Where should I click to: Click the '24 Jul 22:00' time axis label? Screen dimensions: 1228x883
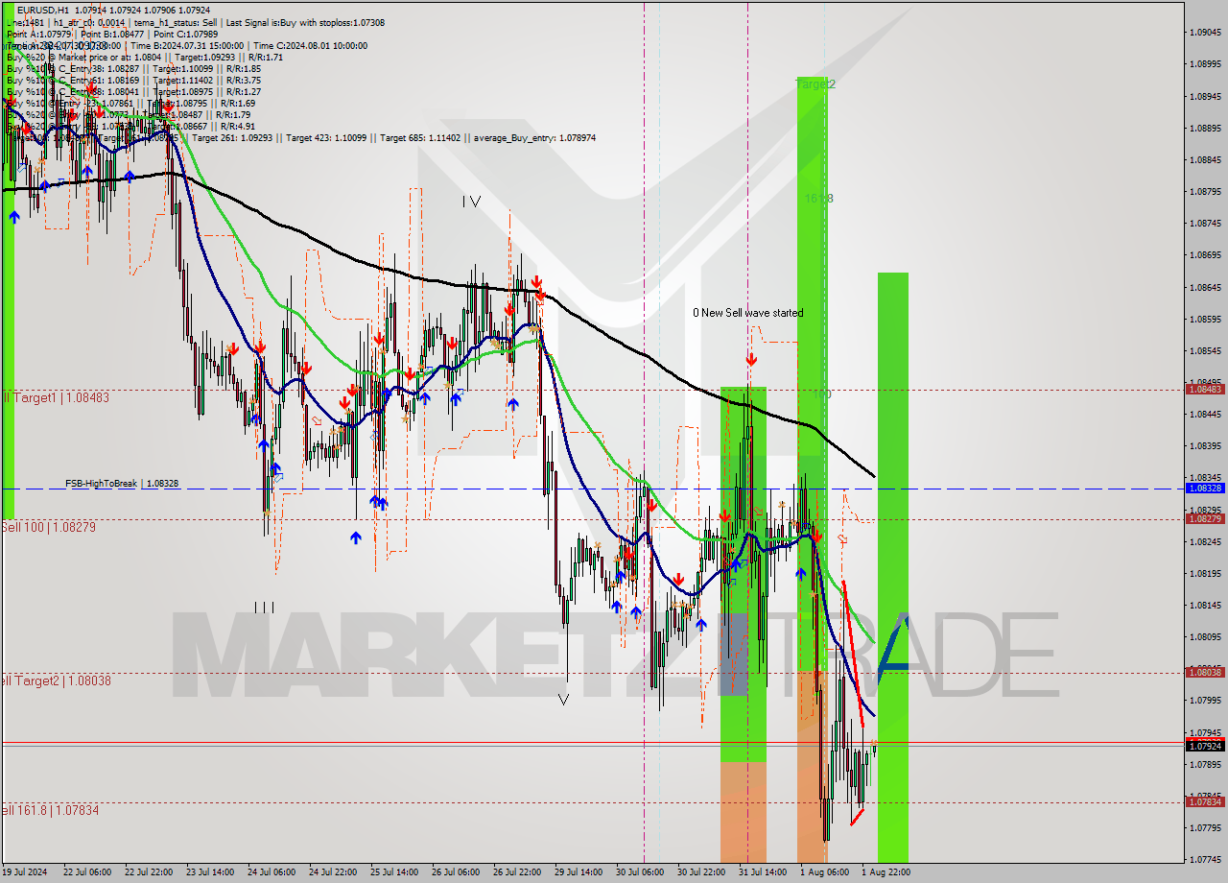332,872
